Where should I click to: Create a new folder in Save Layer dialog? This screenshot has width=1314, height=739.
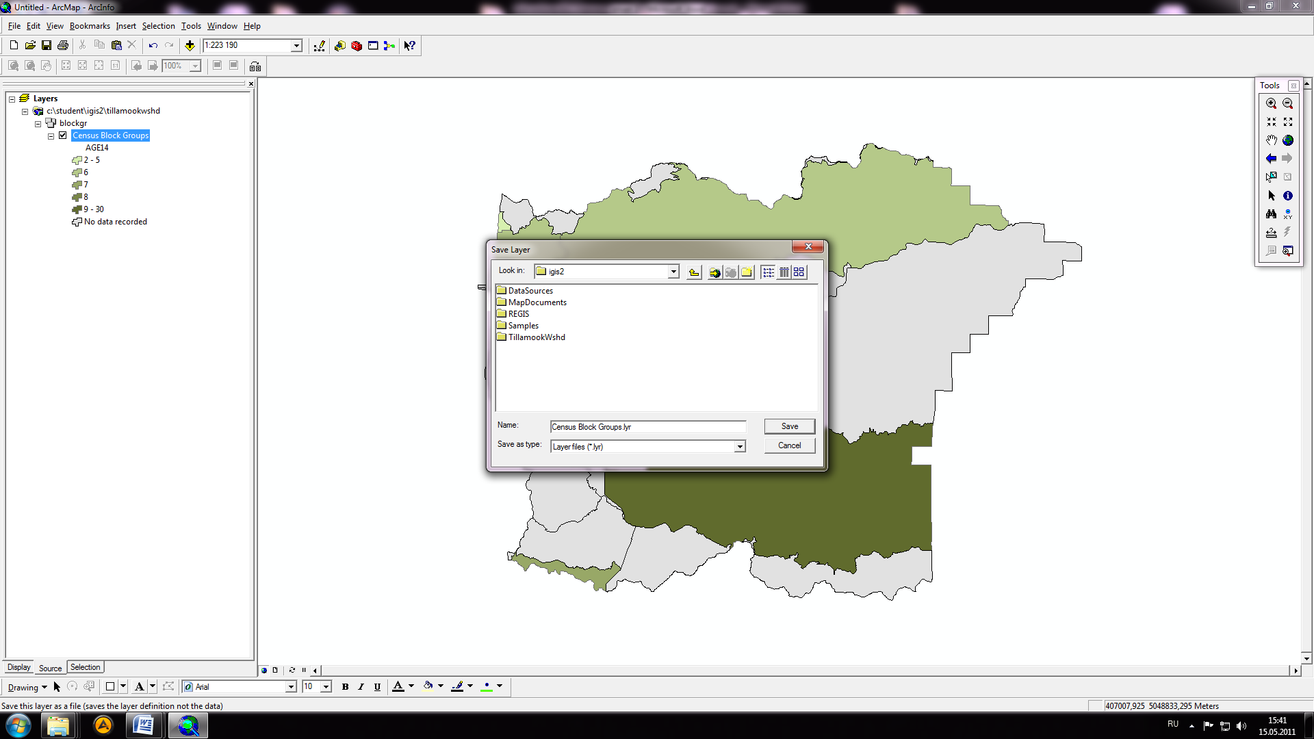pyautogui.click(x=747, y=272)
